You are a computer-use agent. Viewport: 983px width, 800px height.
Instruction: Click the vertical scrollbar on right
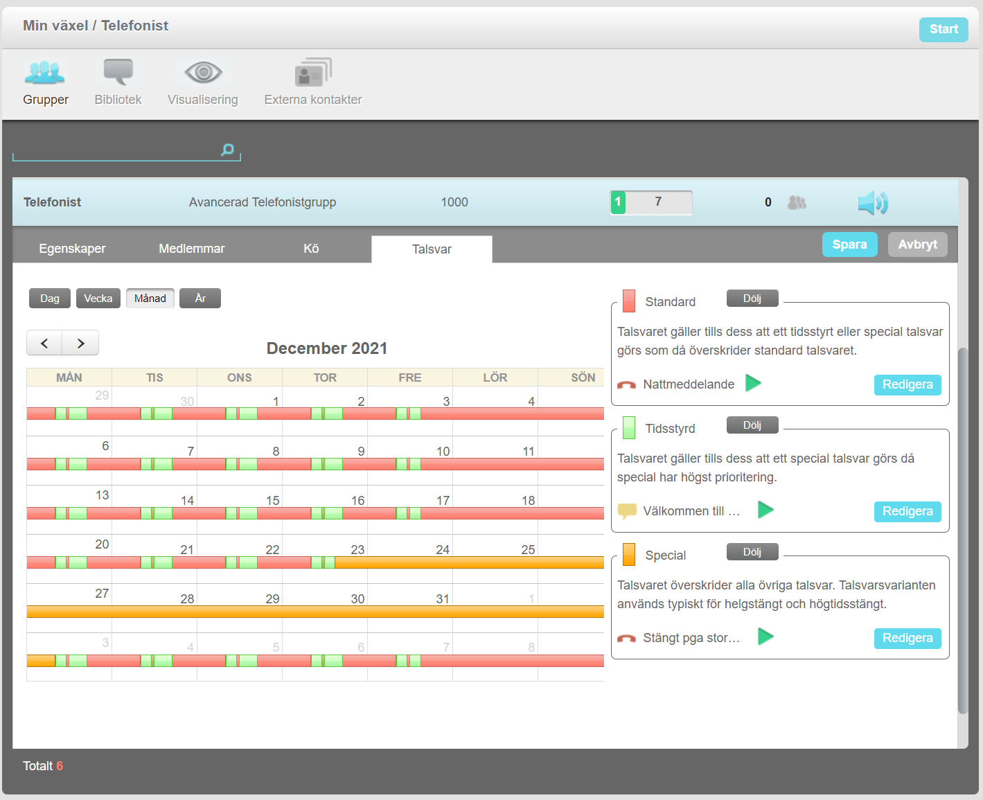(963, 530)
